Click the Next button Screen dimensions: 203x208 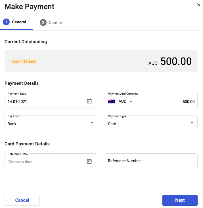click(x=180, y=200)
